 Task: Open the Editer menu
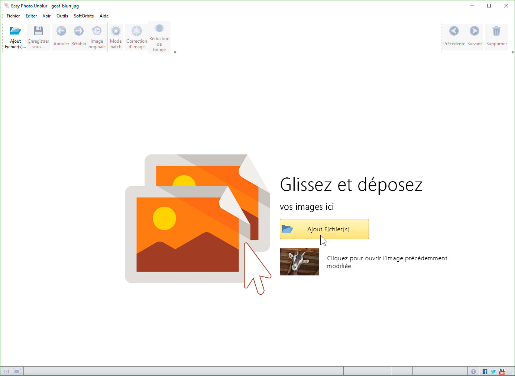pyautogui.click(x=31, y=16)
